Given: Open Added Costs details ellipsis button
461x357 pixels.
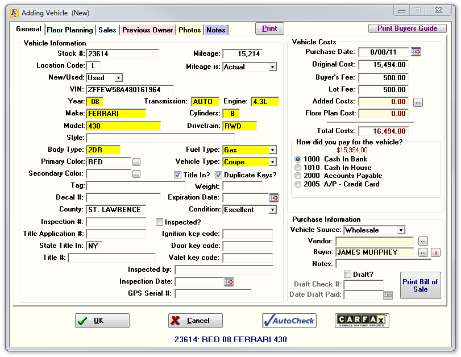Looking at the screenshot, I should click(418, 102).
